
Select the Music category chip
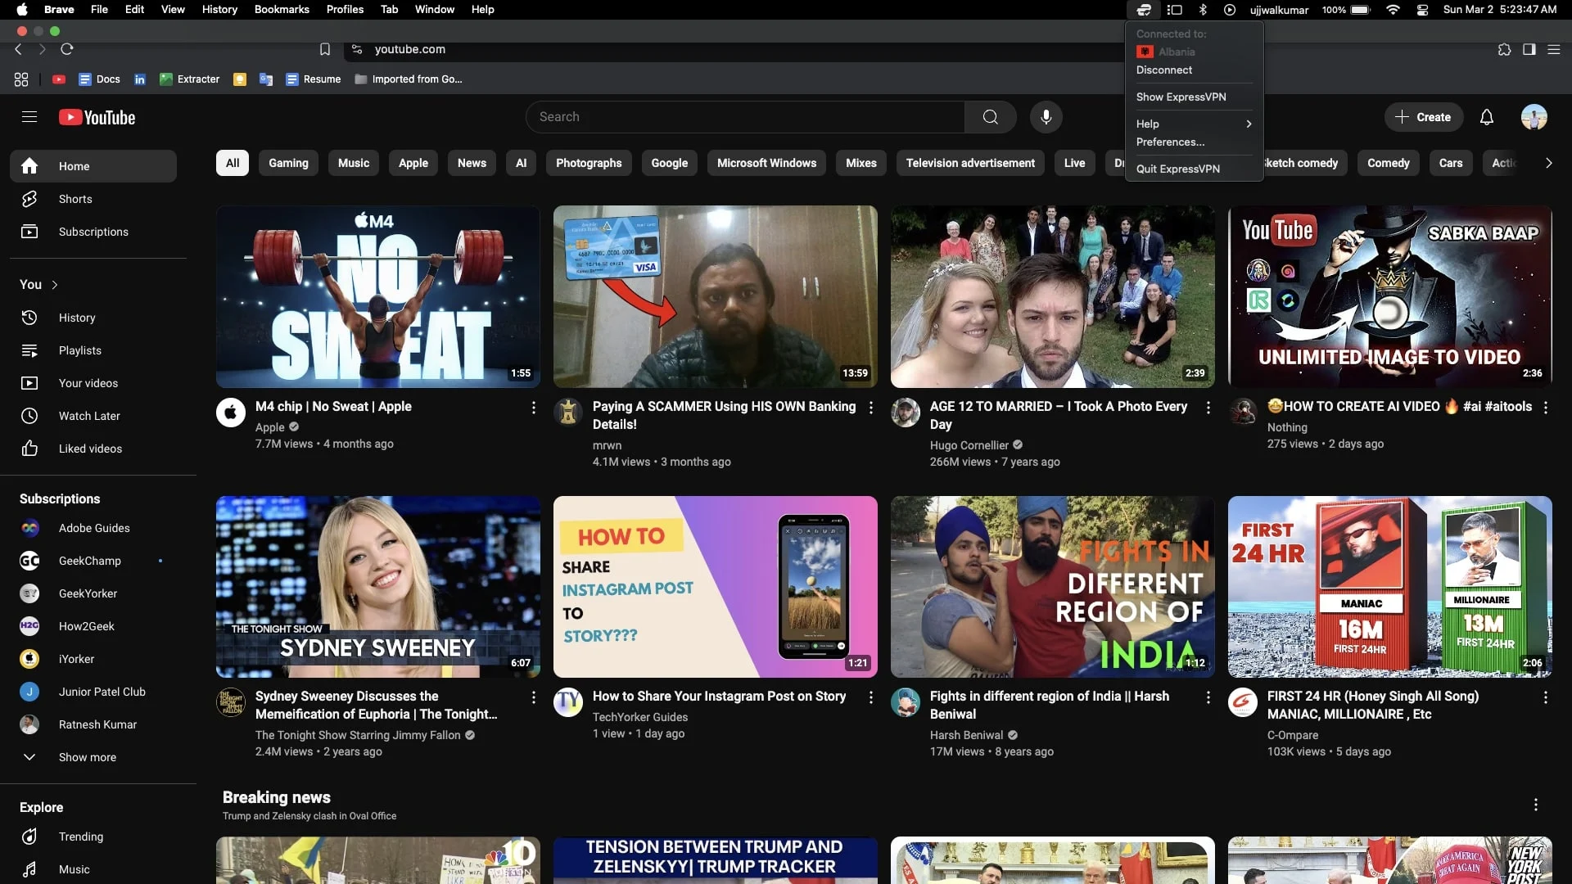pos(354,163)
